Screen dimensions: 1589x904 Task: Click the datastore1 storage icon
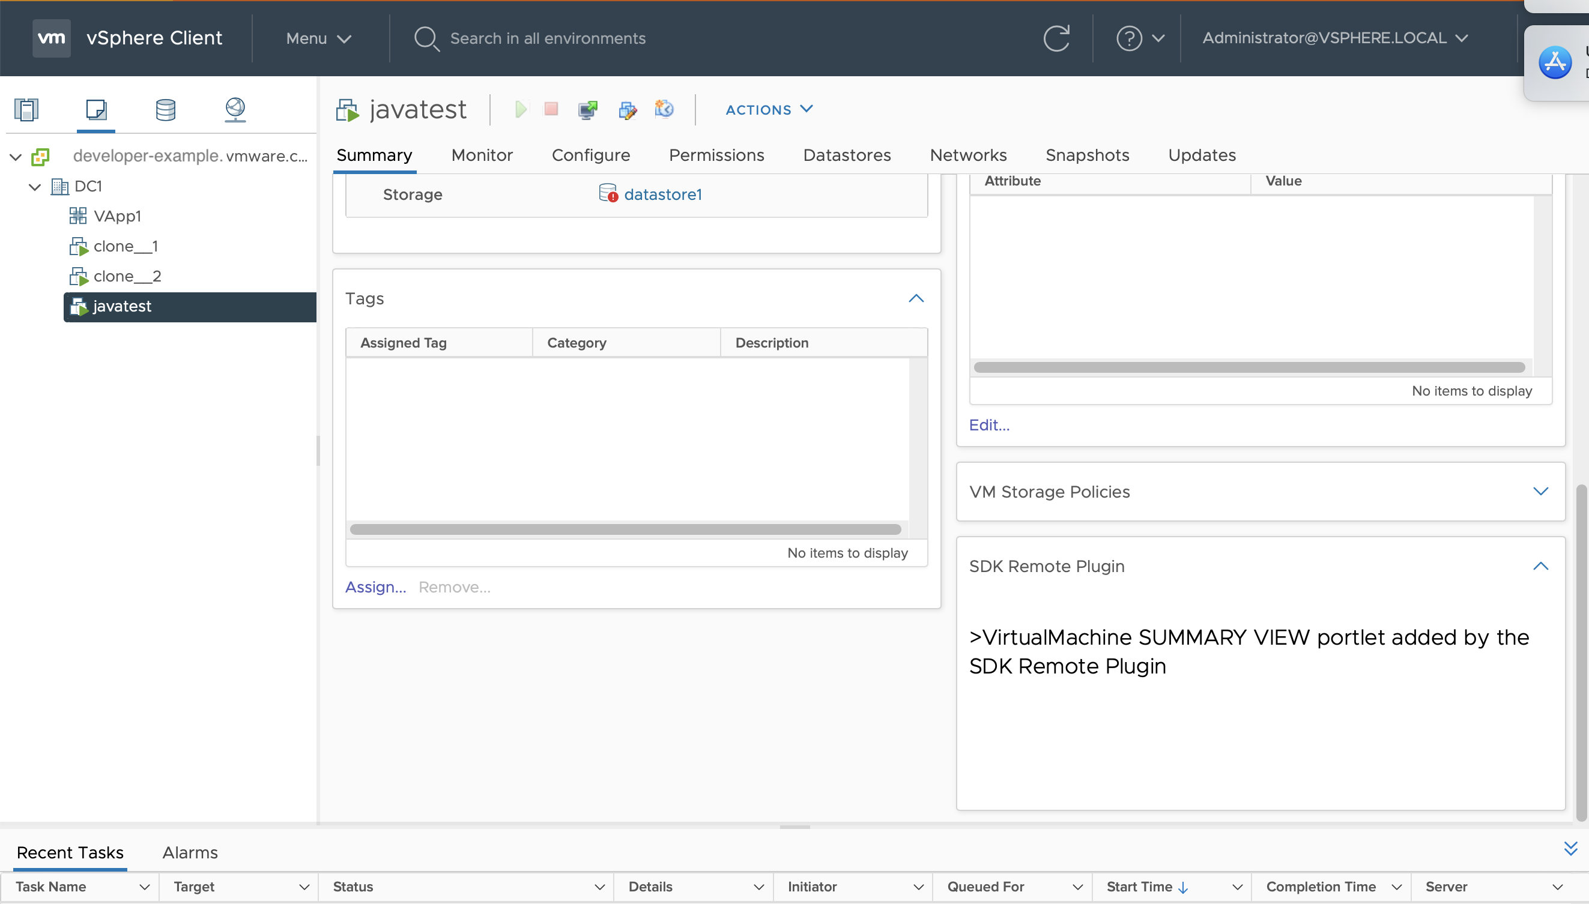tap(608, 193)
